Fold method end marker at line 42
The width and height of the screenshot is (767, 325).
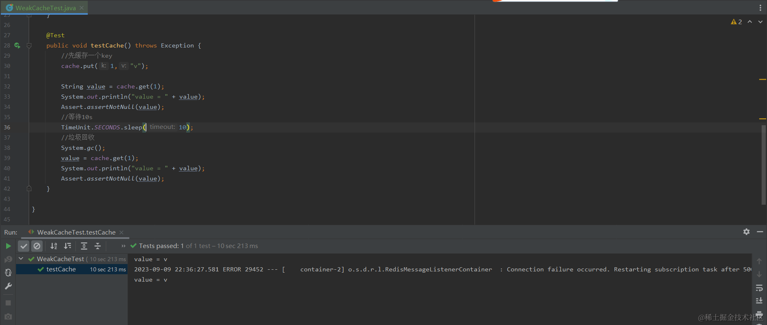click(29, 189)
